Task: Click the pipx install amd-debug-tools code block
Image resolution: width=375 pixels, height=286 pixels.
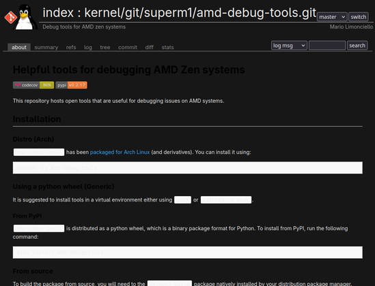Action: pyautogui.click(x=187, y=253)
